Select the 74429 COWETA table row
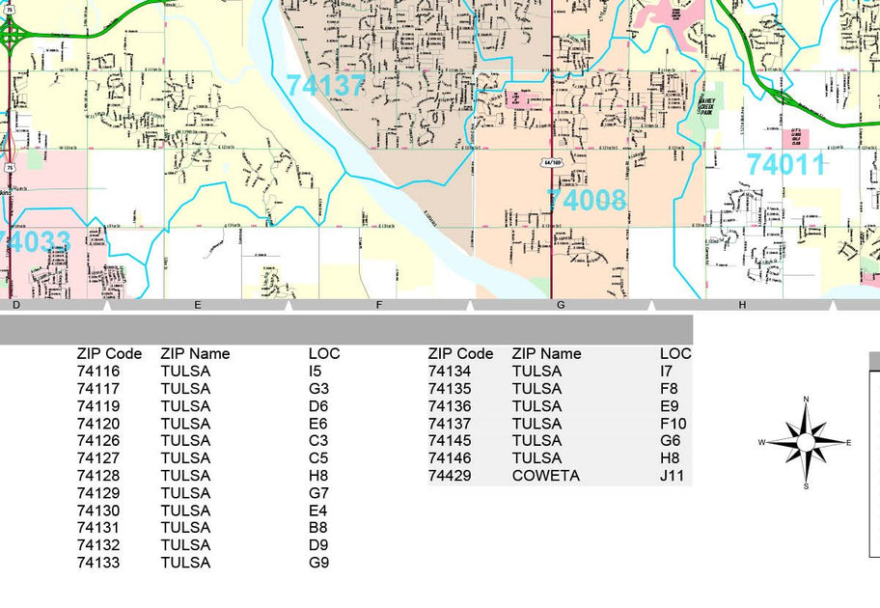Image resolution: width=880 pixels, height=608 pixels. (x=560, y=476)
